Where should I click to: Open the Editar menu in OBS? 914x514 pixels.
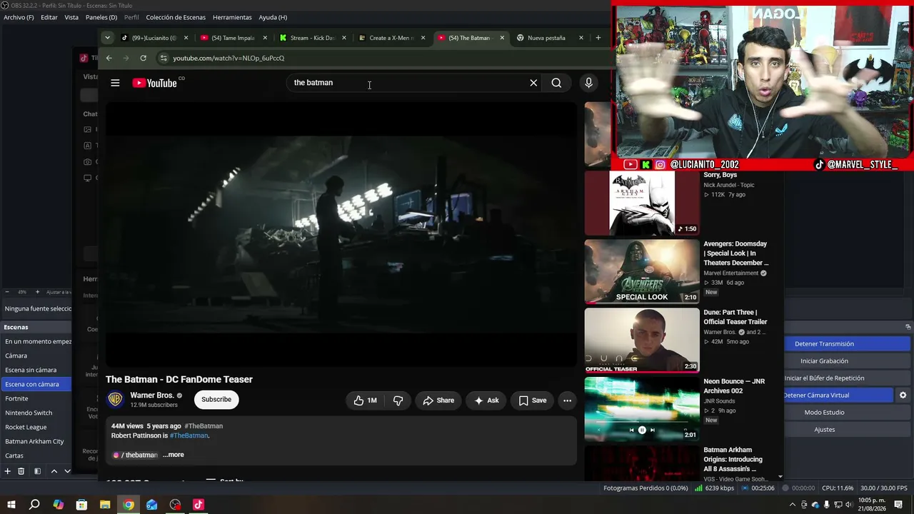(49, 17)
